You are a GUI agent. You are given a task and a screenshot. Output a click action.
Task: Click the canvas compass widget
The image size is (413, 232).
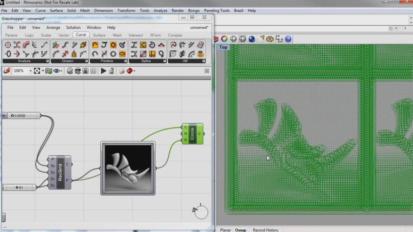coord(201,212)
